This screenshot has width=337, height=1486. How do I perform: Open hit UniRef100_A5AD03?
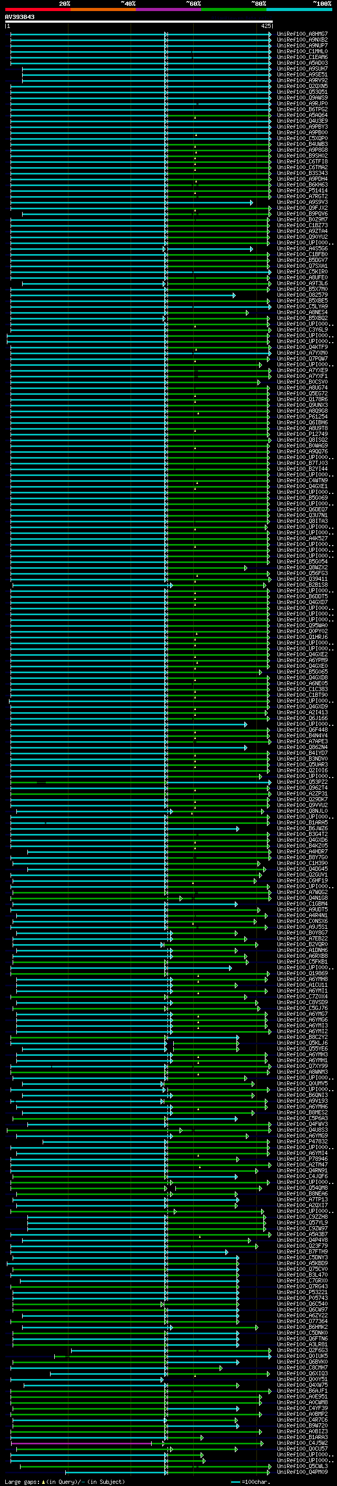point(302,63)
